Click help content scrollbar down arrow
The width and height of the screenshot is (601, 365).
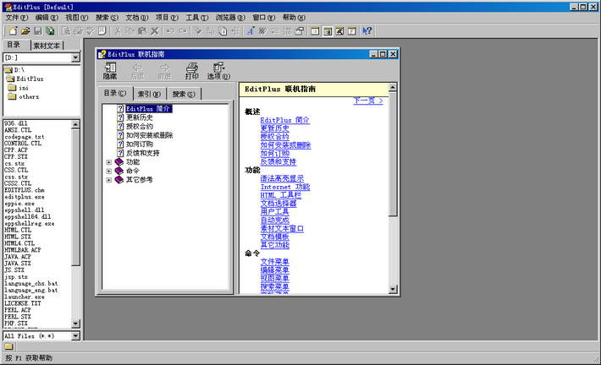click(x=393, y=290)
